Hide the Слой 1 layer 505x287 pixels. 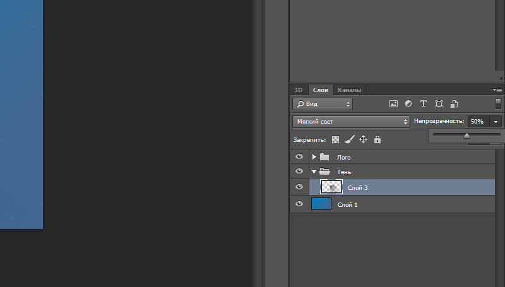[x=299, y=204]
